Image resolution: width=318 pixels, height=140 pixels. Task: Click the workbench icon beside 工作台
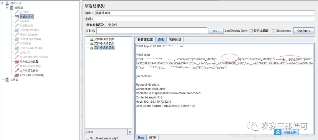click(7, 79)
